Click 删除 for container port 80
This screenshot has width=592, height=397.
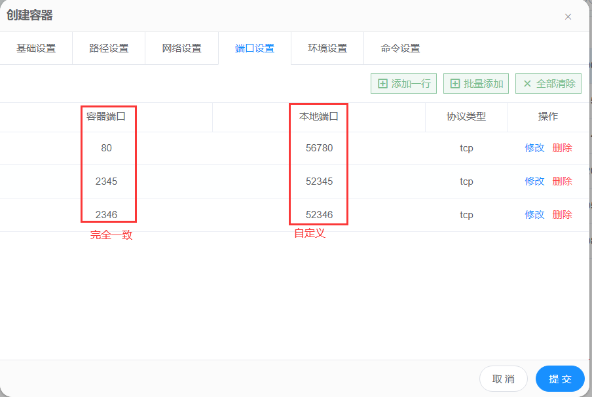point(562,147)
